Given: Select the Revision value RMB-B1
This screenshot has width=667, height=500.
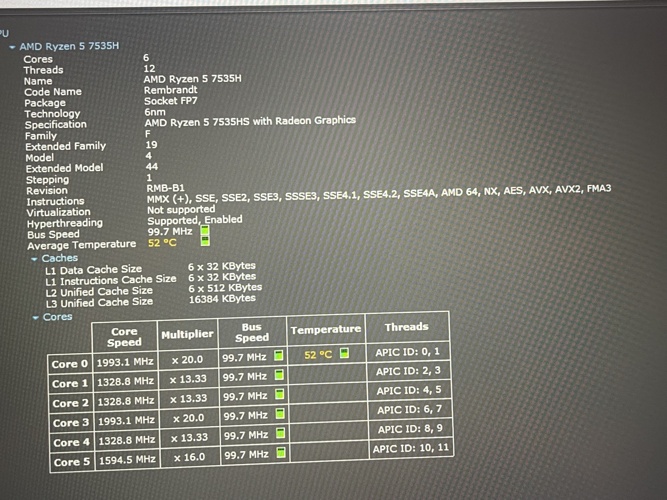Looking at the screenshot, I should click(166, 188).
